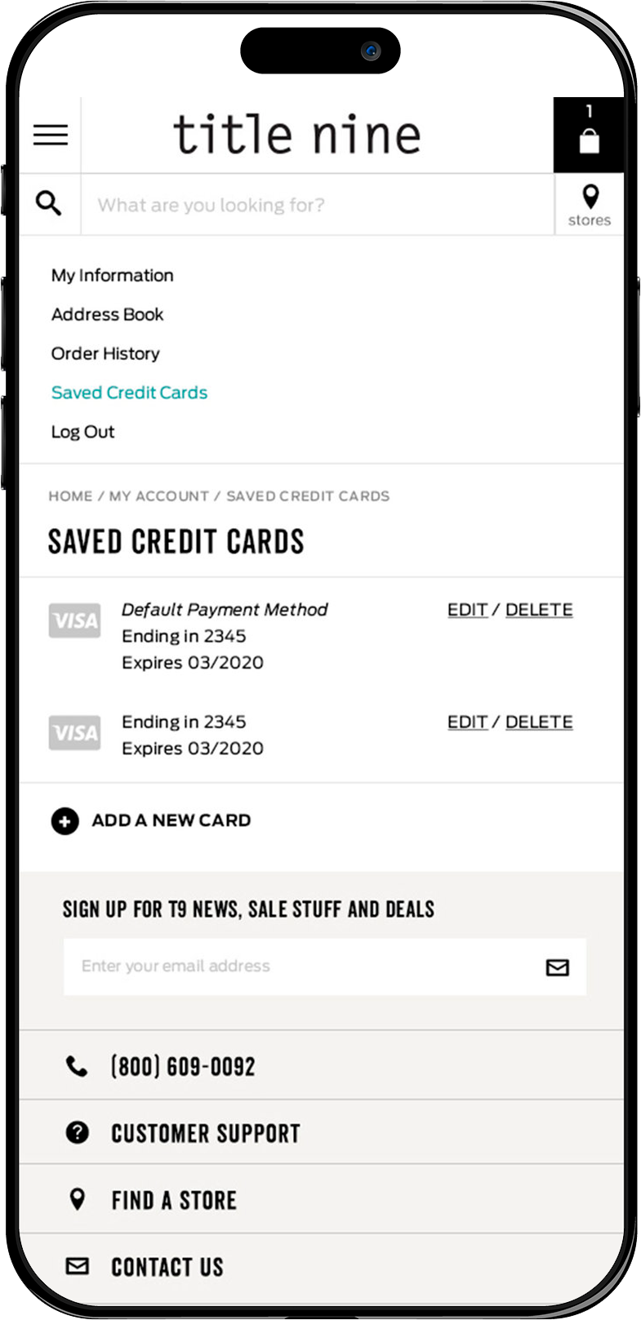Click the Contact Us envelope icon
Image resolution: width=641 pixels, height=1320 pixels.
[x=77, y=1266]
